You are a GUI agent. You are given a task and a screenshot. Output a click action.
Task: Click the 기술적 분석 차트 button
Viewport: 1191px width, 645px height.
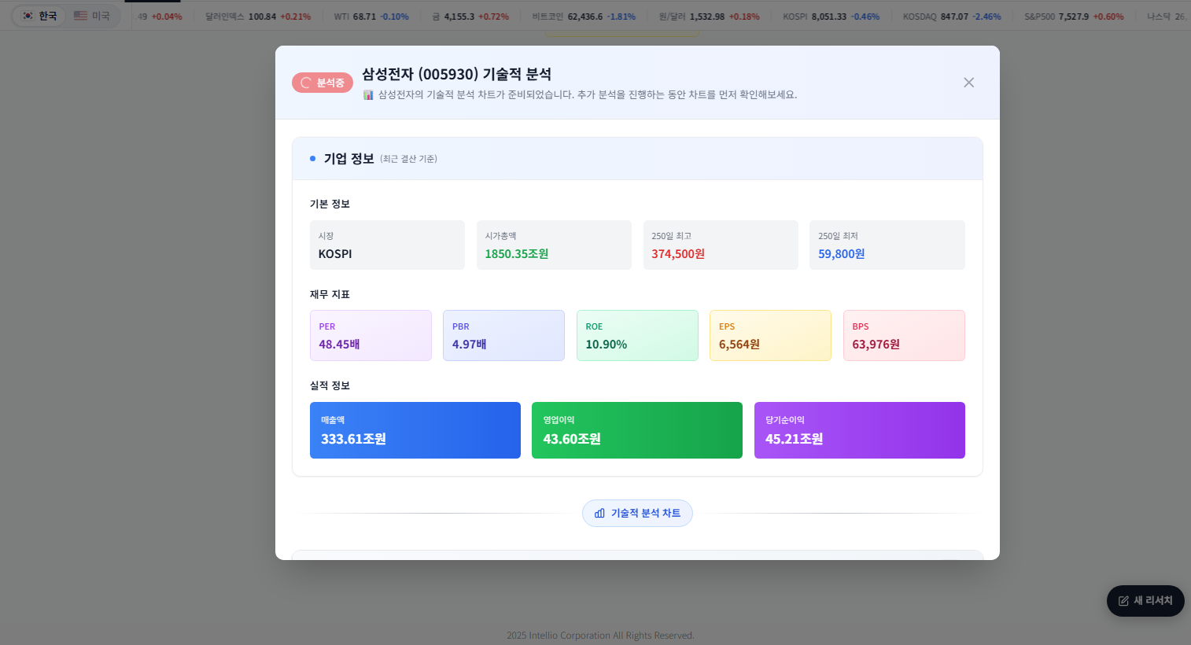(x=637, y=513)
